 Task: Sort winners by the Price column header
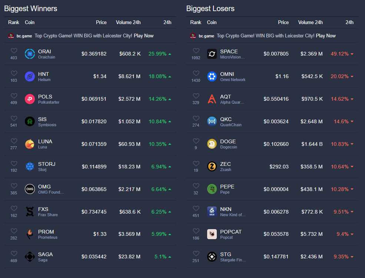click(x=101, y=22)
